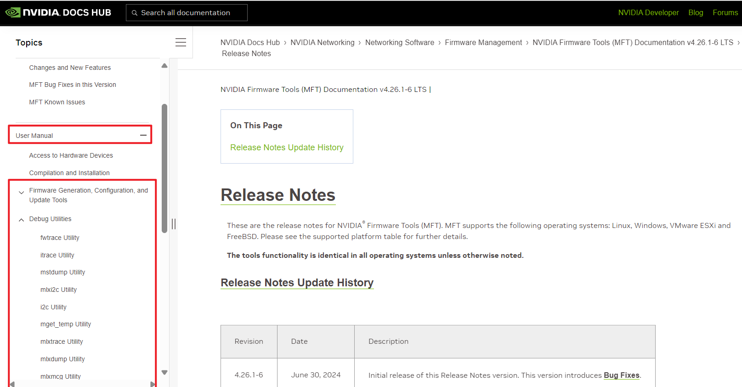
Task: Open the Forums link
Action: click(725, 12)
